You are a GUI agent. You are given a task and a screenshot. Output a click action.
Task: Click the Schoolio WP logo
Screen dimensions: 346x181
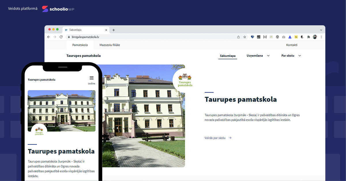(x=57, y=9)
